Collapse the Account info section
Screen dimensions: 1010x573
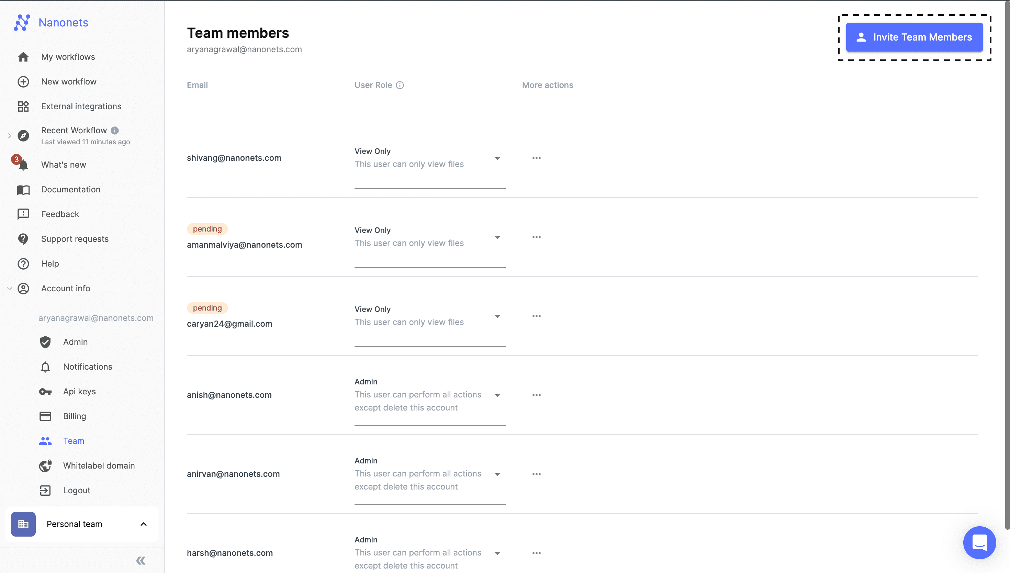tap(9, 289)
